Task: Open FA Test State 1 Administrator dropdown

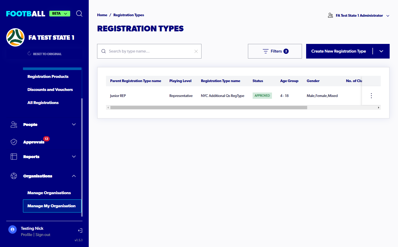Action: click(x=359, y=16)
